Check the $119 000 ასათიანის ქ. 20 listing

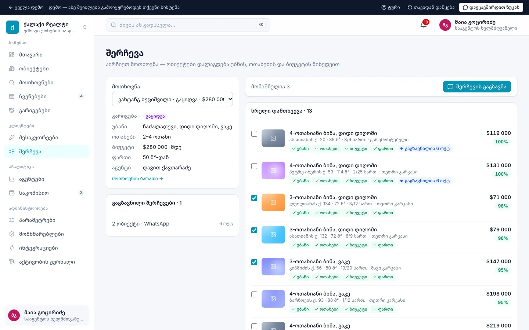(254, 134)
